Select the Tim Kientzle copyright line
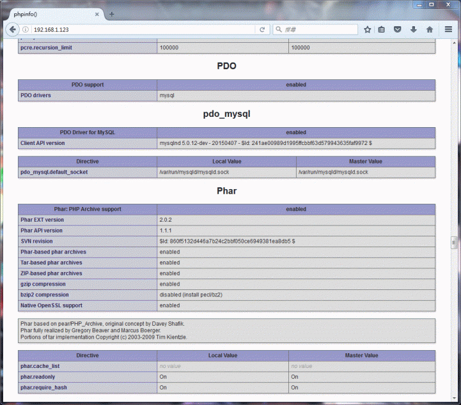 [104, 337]
